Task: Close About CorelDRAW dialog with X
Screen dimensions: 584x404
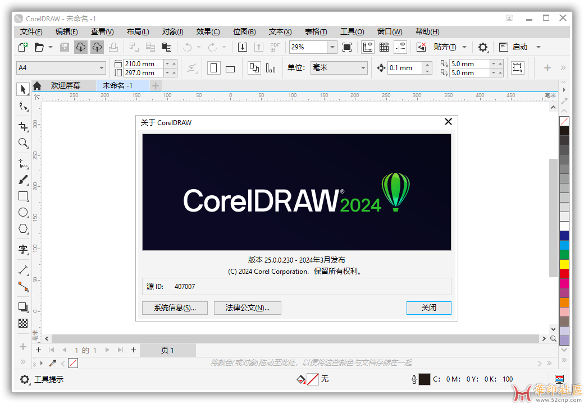Action: [449, 122]
